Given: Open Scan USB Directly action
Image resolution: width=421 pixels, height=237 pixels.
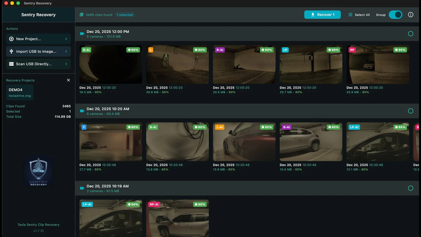Looking at the screenshot, I should [38, 64].
